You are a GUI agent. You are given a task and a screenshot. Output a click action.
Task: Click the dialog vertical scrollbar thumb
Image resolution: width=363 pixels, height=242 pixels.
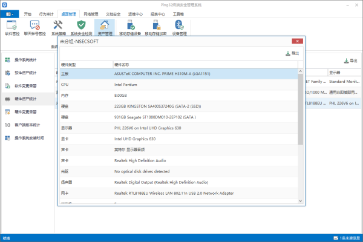coord(301,110)
